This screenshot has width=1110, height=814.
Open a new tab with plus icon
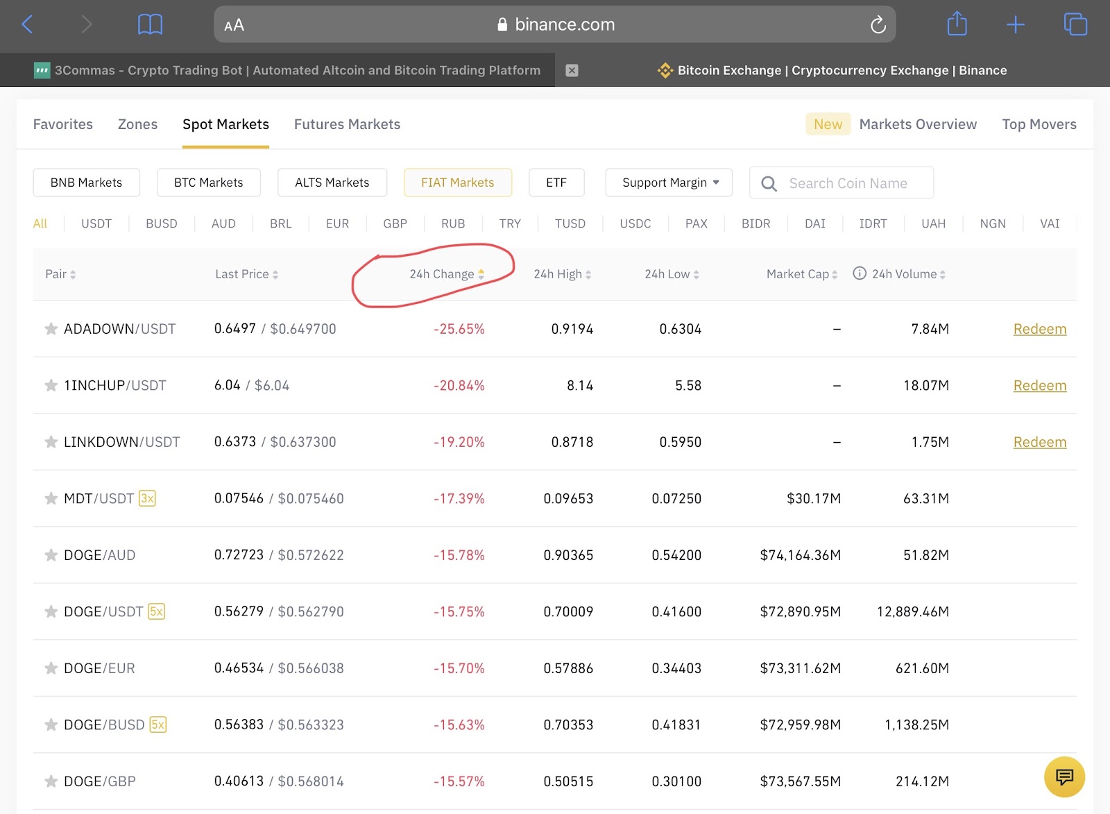coord(1015,25)
